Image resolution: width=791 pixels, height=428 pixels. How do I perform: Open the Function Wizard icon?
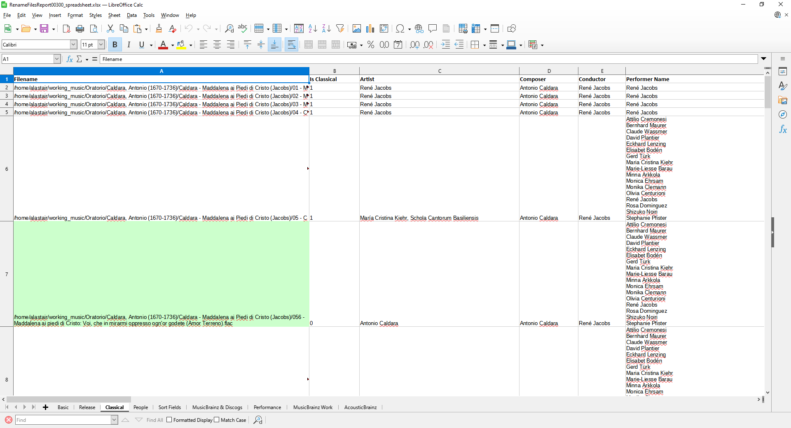tap(70, 59)
